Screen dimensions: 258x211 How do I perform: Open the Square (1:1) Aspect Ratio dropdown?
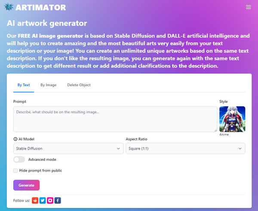point(185,148)
